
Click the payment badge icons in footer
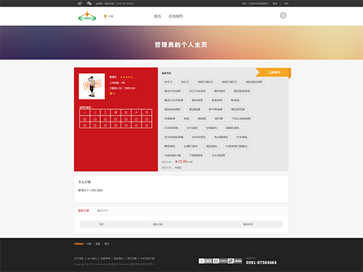tap(220, 261)
